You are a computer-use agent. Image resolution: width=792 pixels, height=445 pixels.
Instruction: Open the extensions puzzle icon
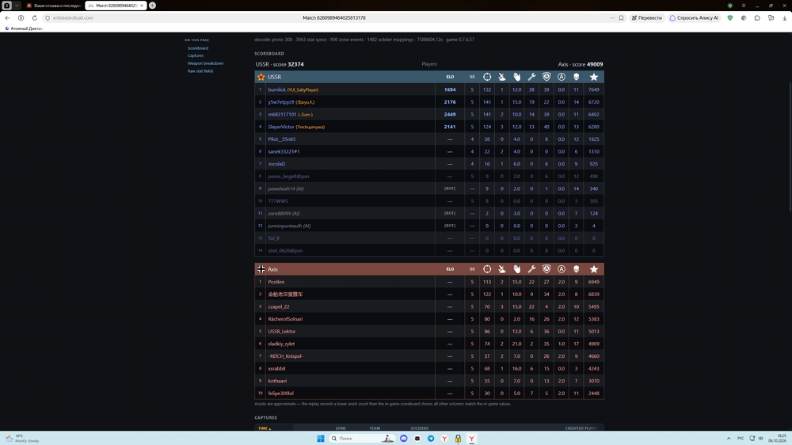pos(757,17)
